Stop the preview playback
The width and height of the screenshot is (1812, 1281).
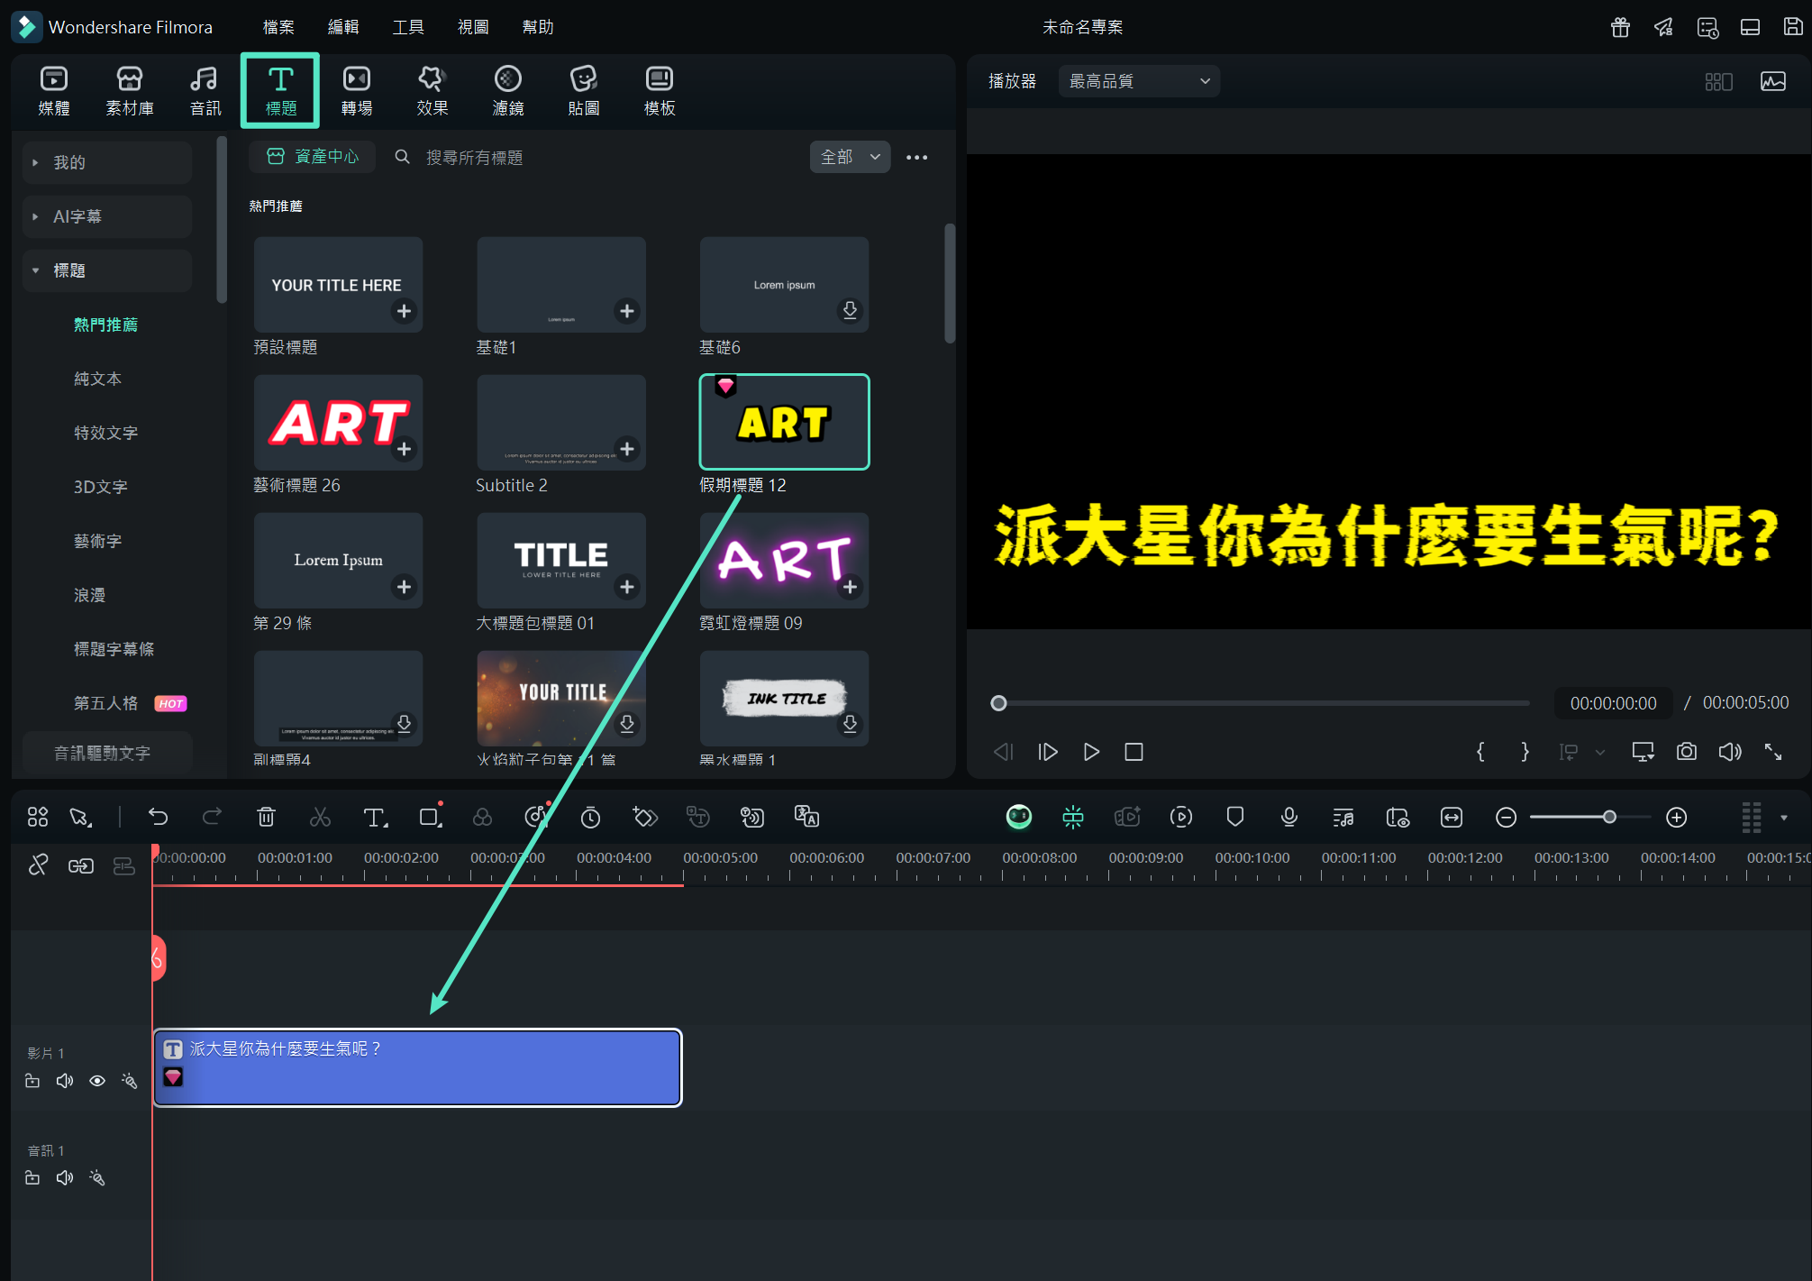click(x=1134, y=752)
